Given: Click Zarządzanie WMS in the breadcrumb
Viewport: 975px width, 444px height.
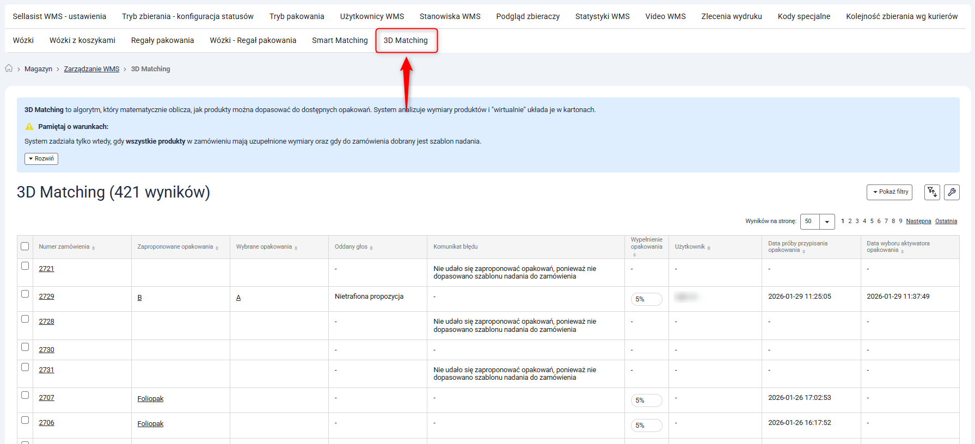Looking at the screenshot, I should [x=91, y=69].
